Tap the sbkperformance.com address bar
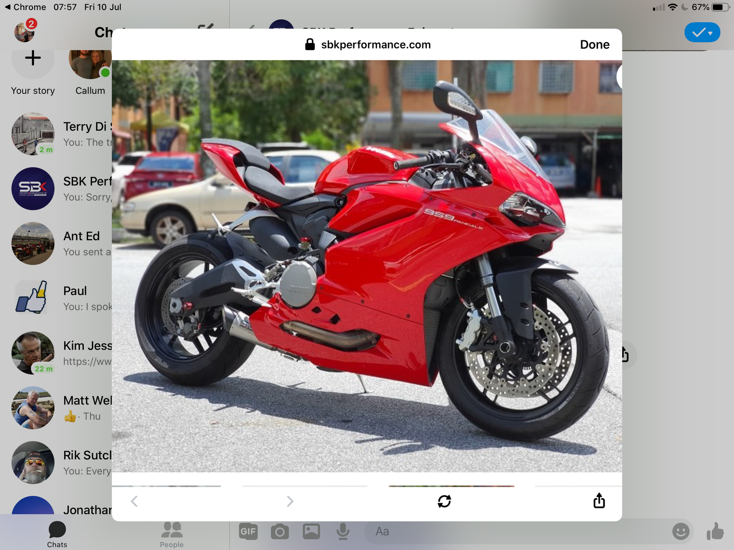The height and width of the screenshot is (550, 734). point(367,44)
